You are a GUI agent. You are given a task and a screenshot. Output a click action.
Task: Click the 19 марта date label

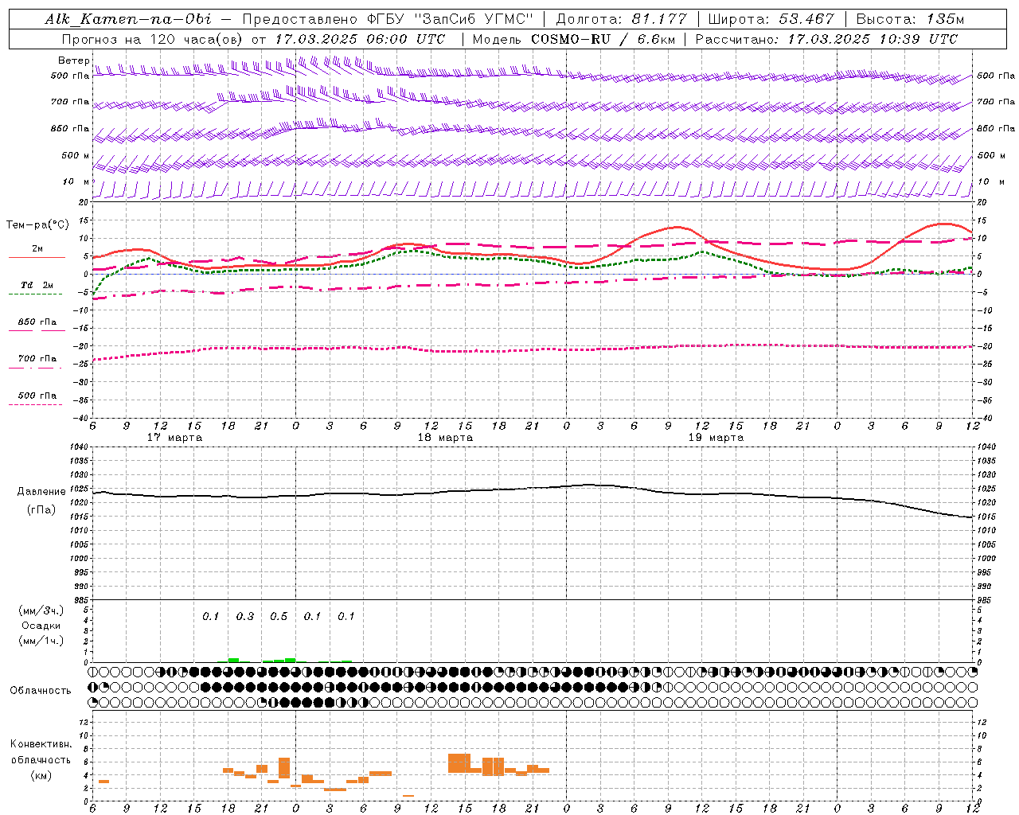(x=716, y=438)
